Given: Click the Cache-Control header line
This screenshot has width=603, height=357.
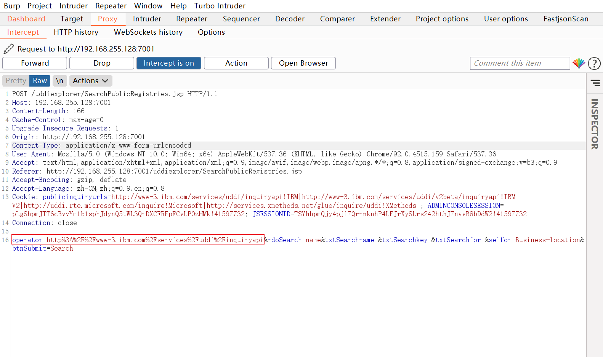Looking at the screenshot, I should tap(58, 120).
